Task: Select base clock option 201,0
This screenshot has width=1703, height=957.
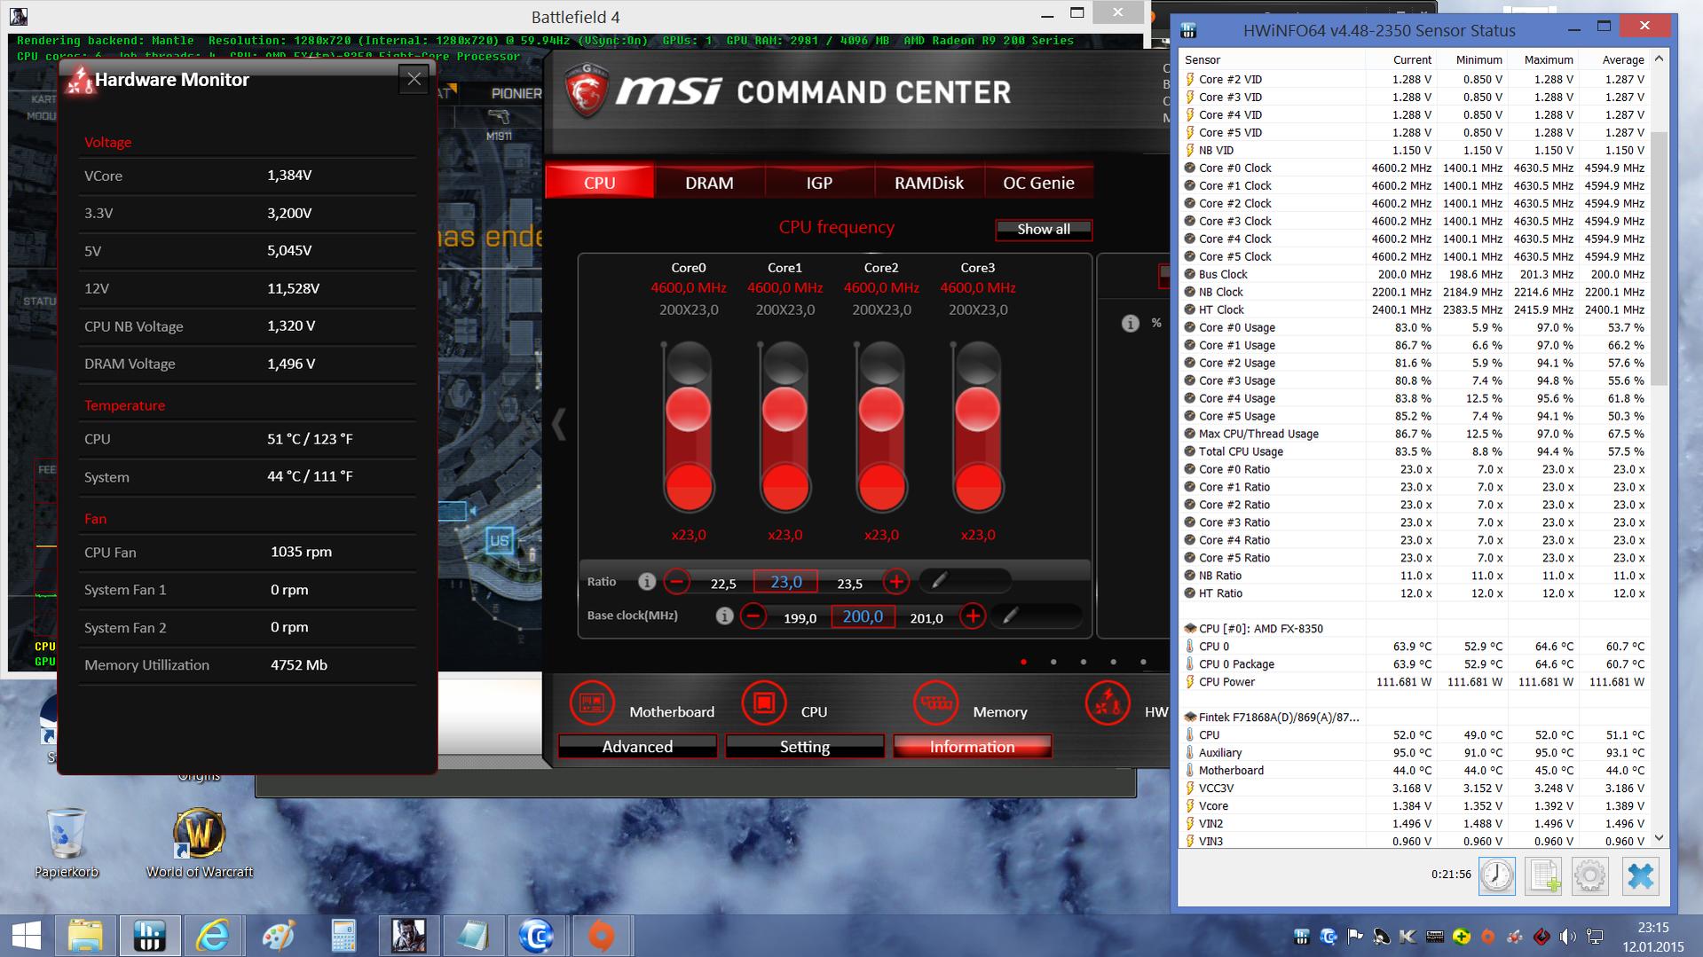Action: (x=926, y=618)
